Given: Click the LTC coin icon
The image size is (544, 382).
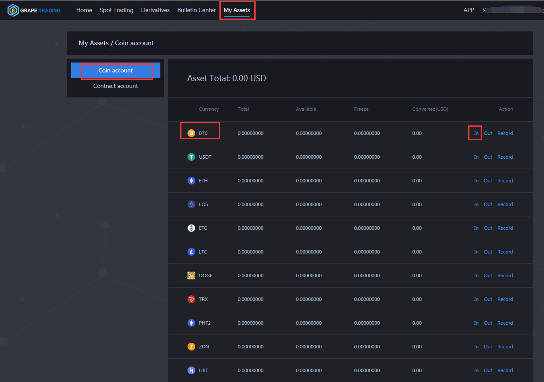Looking at the screenshot, I should (191, 252).
